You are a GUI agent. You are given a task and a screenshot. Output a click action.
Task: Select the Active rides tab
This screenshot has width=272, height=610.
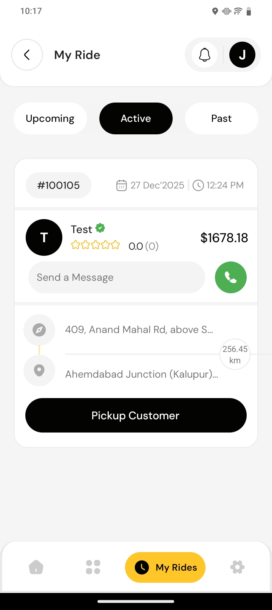[136, 118]
